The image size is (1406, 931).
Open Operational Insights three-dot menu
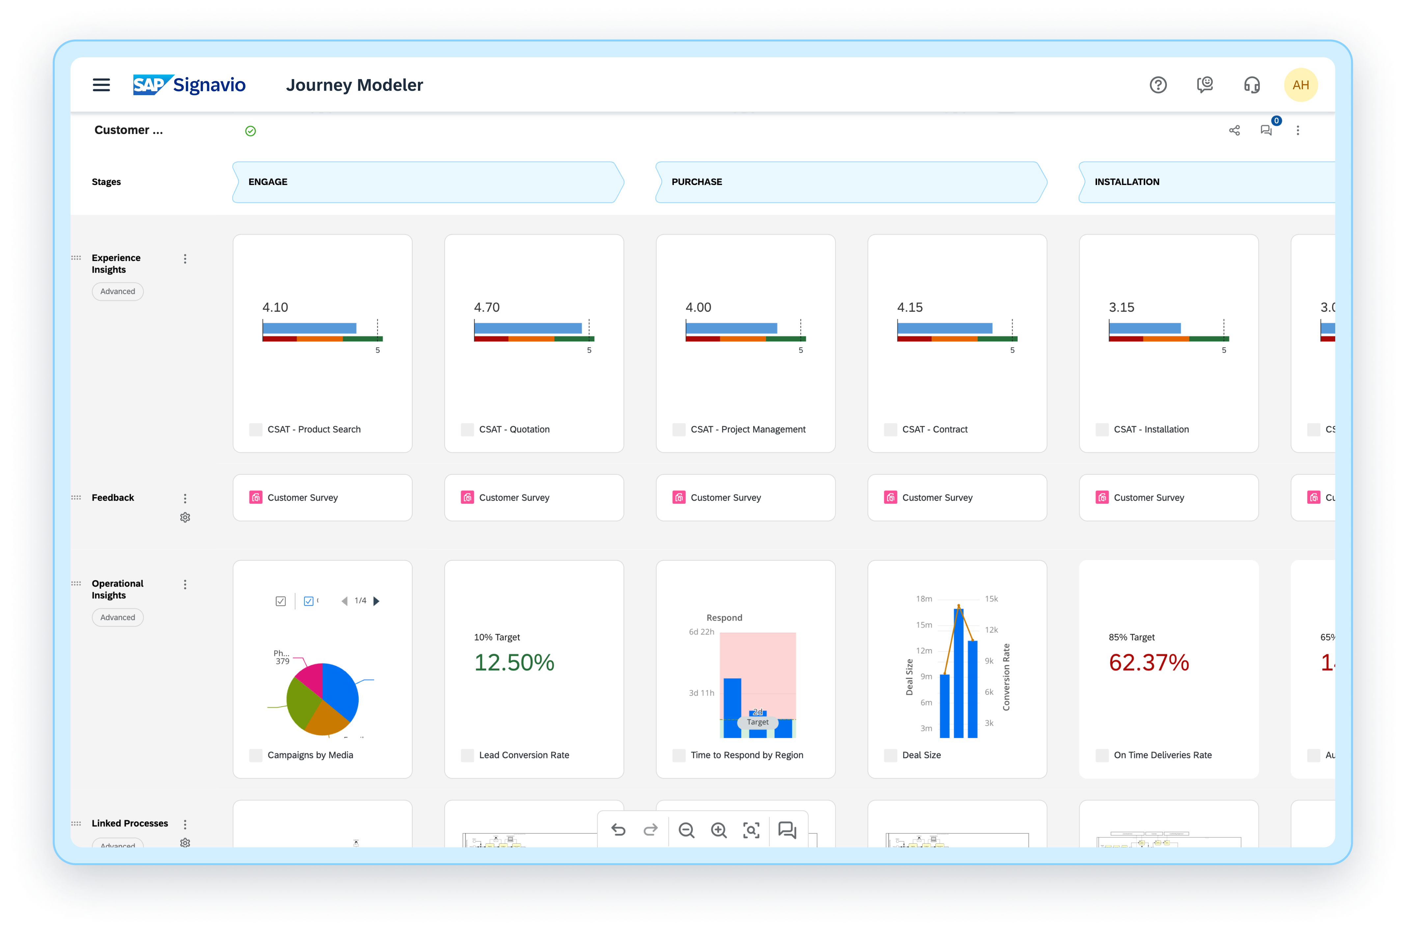(185, 585)
